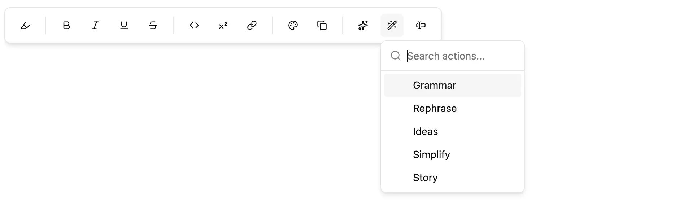675x210 pixels.
Task: Click the inline code icon
Action: pyautogui.click(x=194, y=25)
